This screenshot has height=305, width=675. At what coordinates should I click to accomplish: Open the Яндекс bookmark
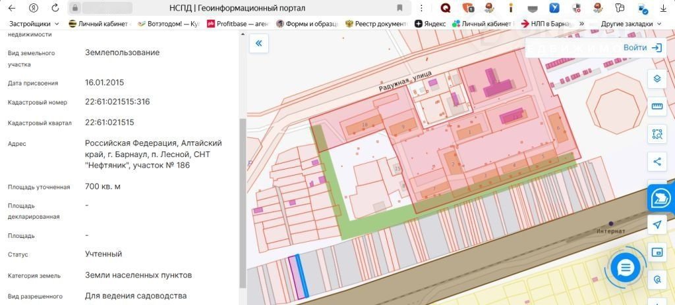[430, 23]
